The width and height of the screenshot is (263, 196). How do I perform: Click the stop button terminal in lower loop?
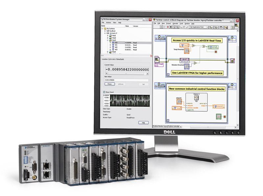[x=219, y=117]
